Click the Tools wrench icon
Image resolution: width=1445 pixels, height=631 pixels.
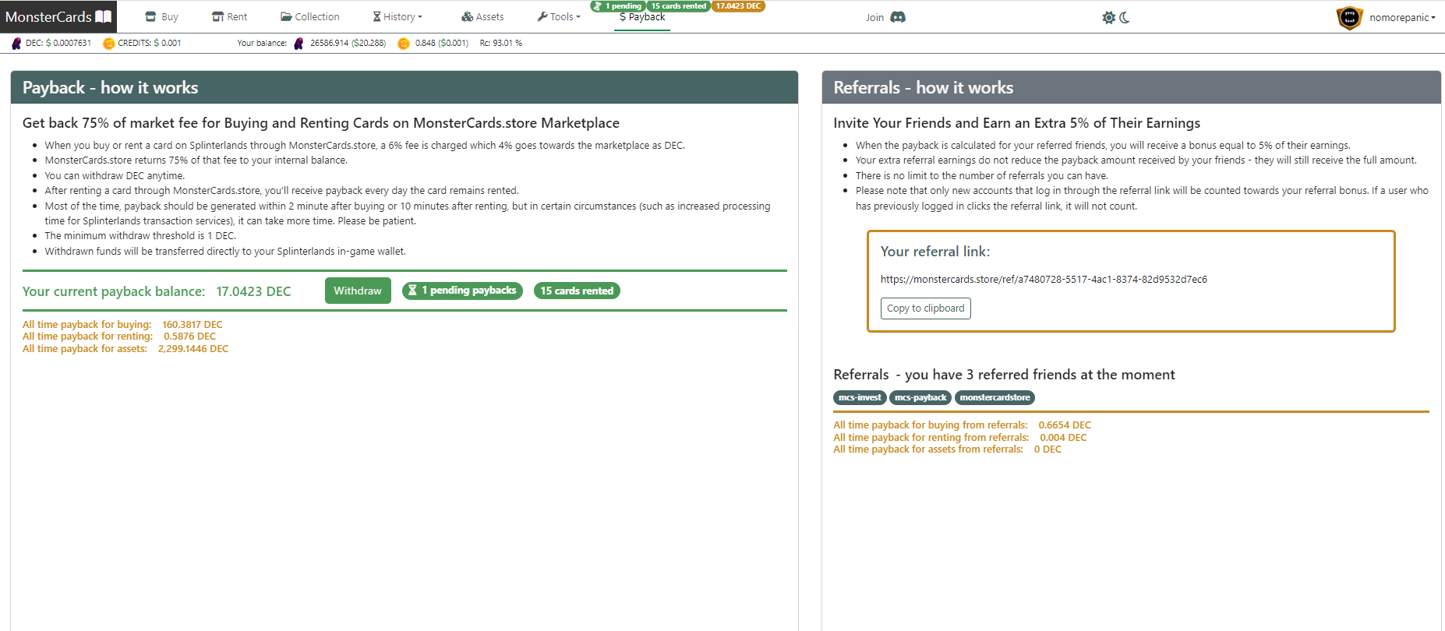coord(542,16)
